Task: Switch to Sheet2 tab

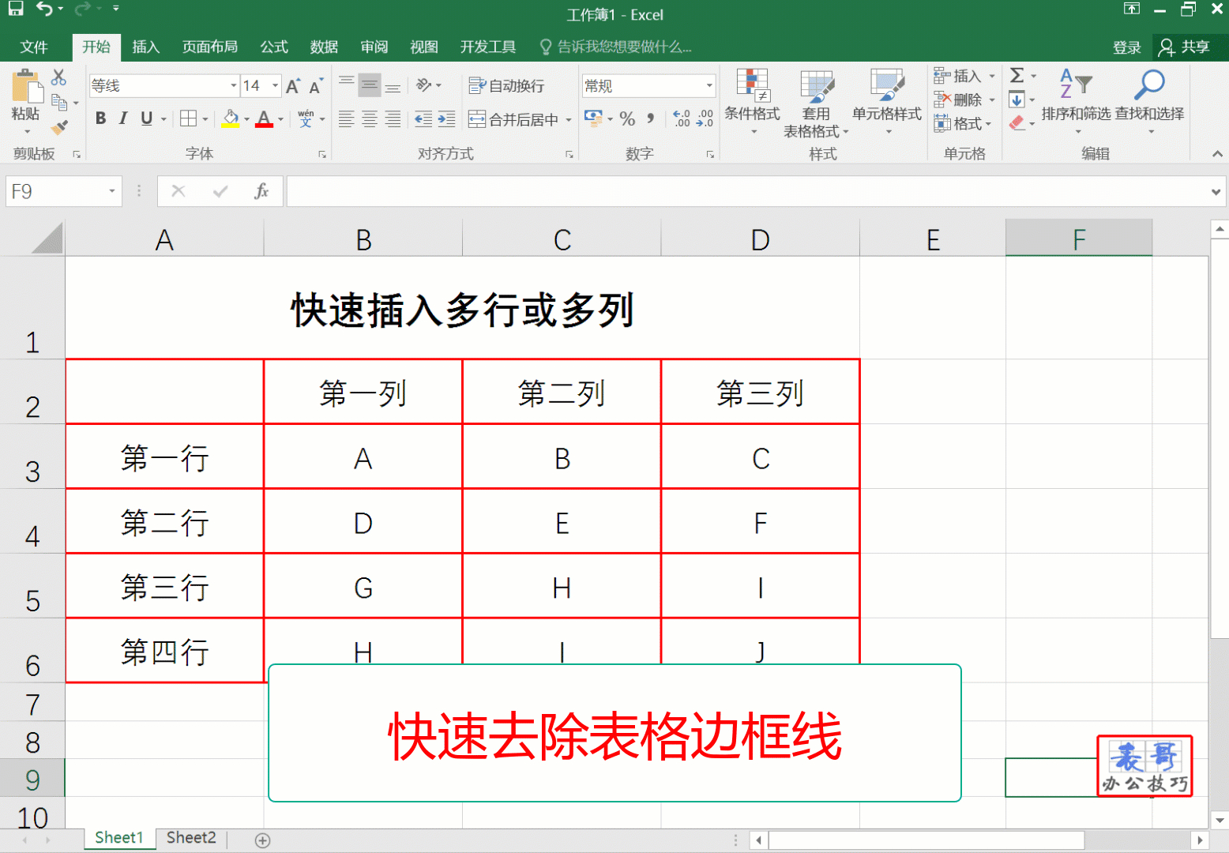Action: click(x=191, y=837)
